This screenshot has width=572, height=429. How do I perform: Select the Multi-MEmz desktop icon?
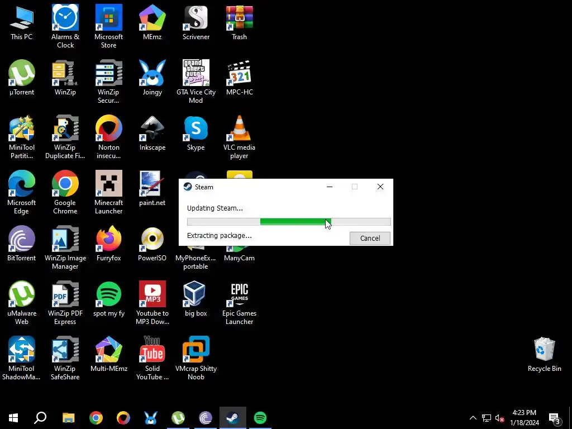109,354
